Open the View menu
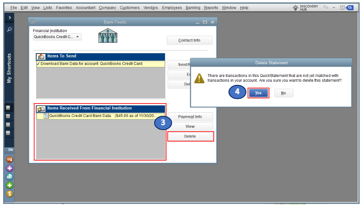Image resolution: width=362 pixels, height=207 pixels. [x=35, y=8]
